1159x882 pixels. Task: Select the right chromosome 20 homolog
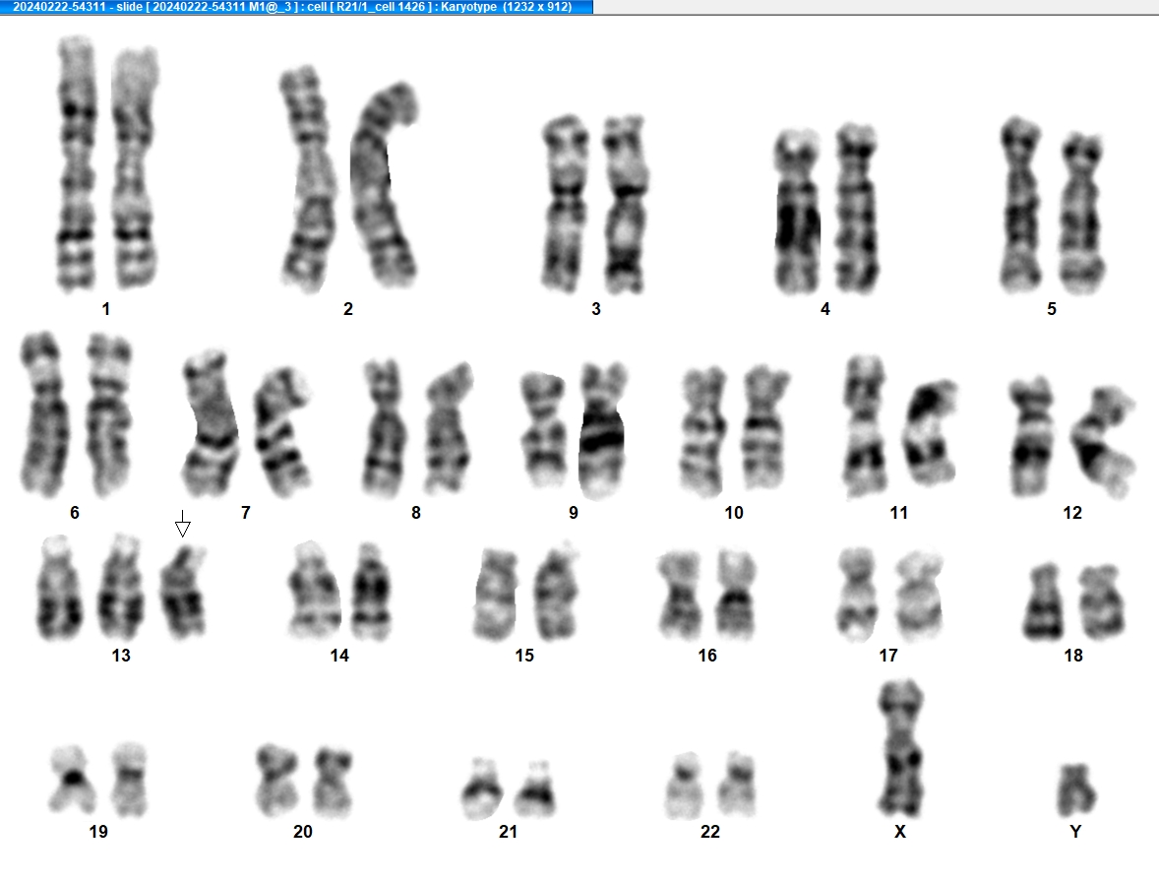click(x=333, y=783)
